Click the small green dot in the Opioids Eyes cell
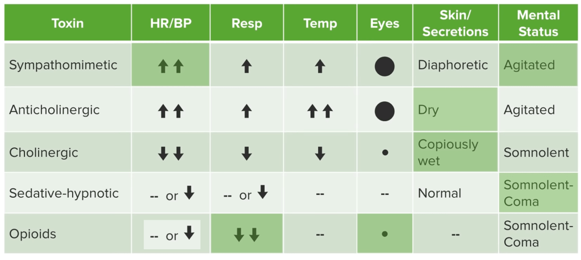The height and width of the screenshot is (260, 581). click(384, 234)
